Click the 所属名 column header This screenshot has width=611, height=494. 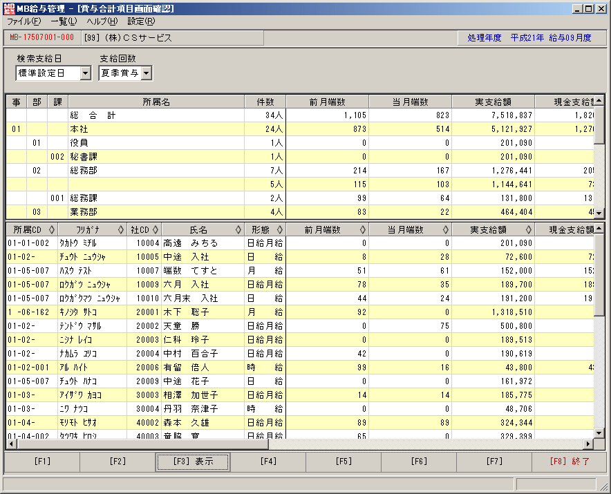pos(156,102)
